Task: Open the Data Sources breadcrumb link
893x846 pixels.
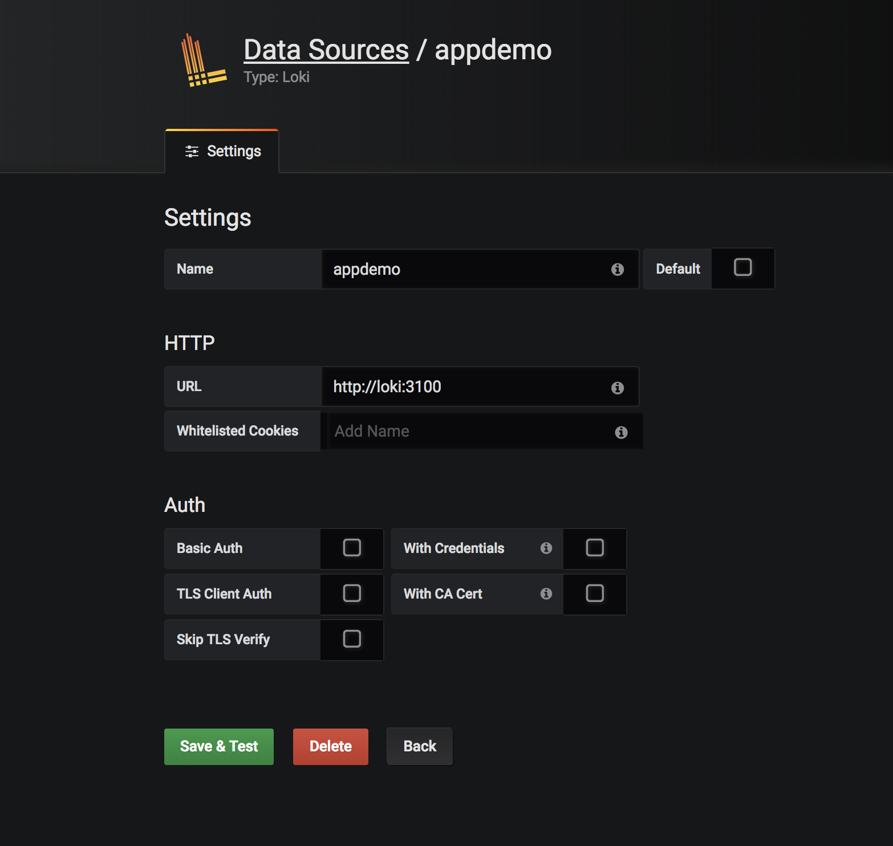Action: tap(326, 50)
